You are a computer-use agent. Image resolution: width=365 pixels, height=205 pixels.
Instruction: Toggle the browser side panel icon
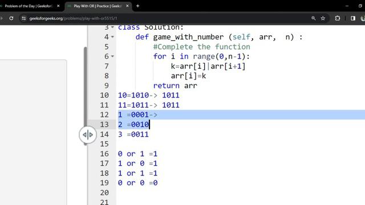point(353,18)
